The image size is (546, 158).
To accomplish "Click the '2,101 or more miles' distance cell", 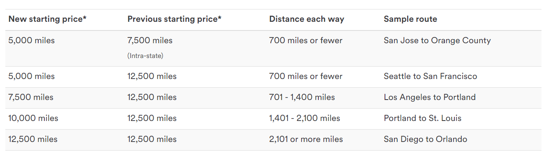I will (306, 139).
